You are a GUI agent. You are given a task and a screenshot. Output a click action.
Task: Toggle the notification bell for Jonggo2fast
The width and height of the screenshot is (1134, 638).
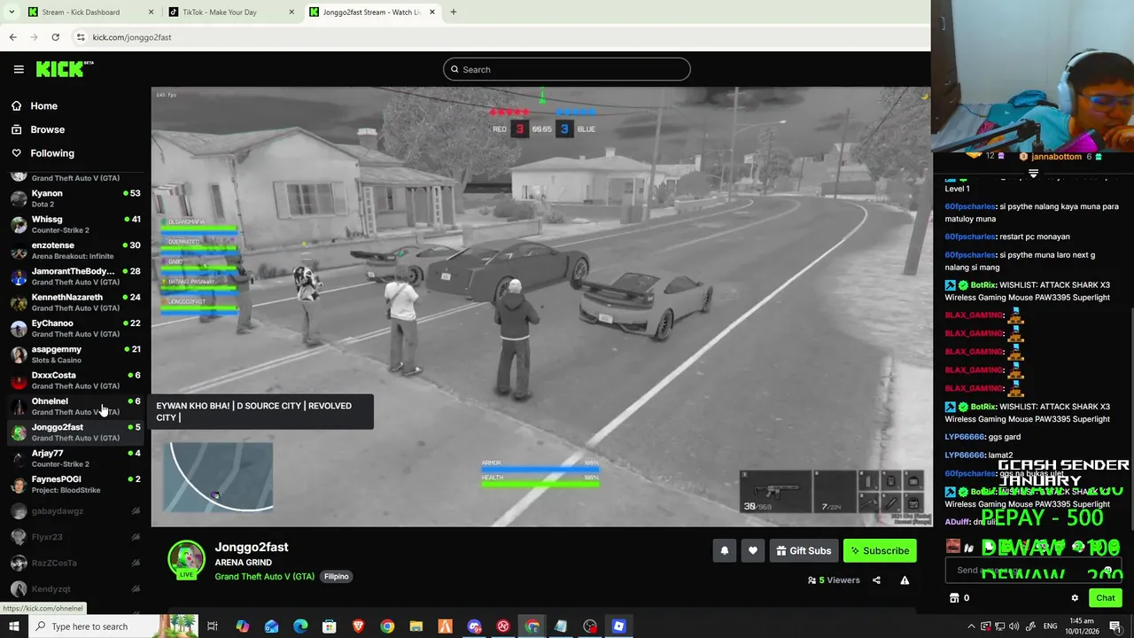click(x=724, y=550)
